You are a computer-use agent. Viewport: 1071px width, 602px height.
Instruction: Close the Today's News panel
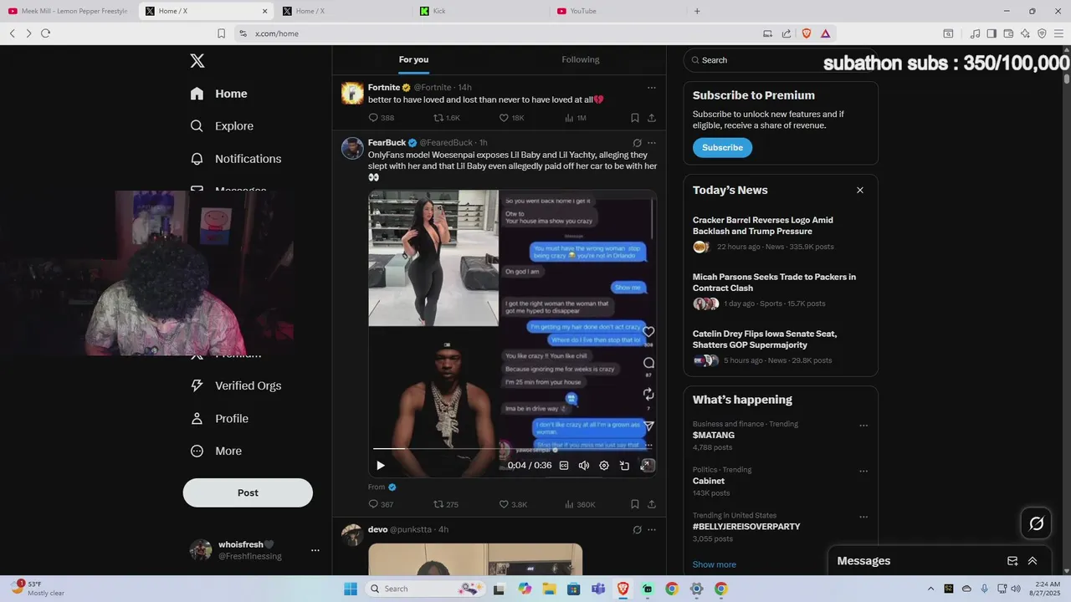859,190
